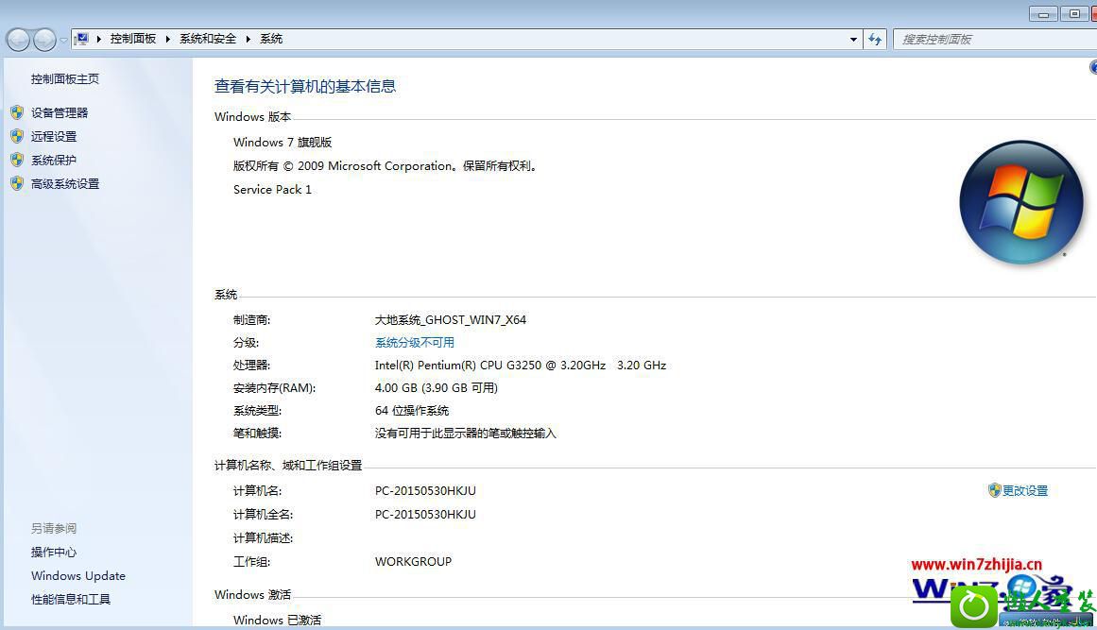Click the 搜索控制面板 search field
This screenshot has height=630, width=1097.
coord(992,40)
